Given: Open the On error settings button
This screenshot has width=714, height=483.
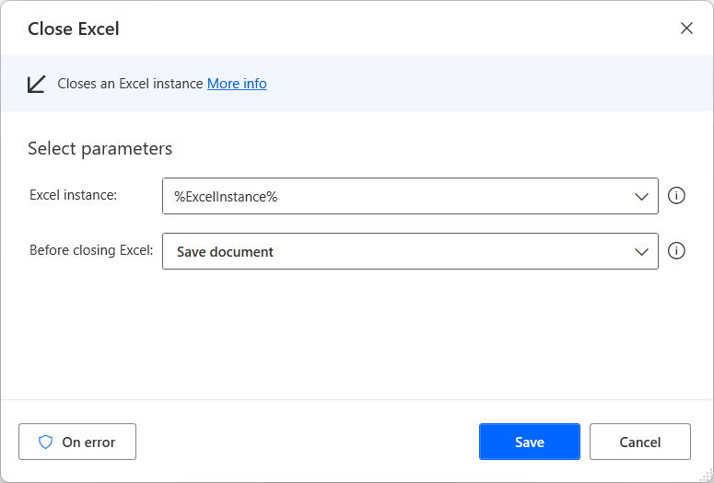Looking at the screenshot, I should [77, 442].
